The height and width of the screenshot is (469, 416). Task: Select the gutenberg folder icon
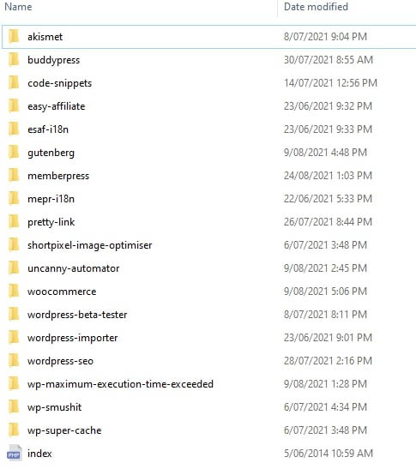14,153
